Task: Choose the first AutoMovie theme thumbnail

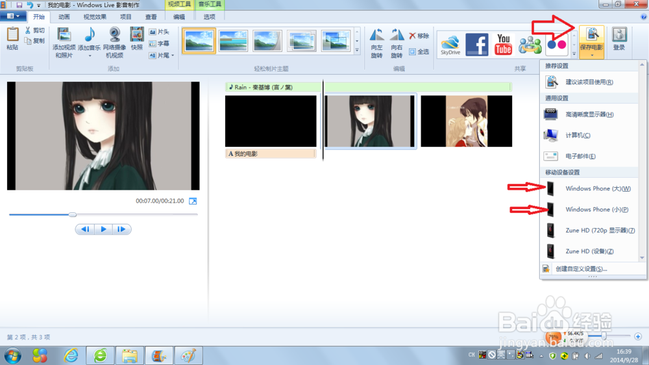Action: 199,41
